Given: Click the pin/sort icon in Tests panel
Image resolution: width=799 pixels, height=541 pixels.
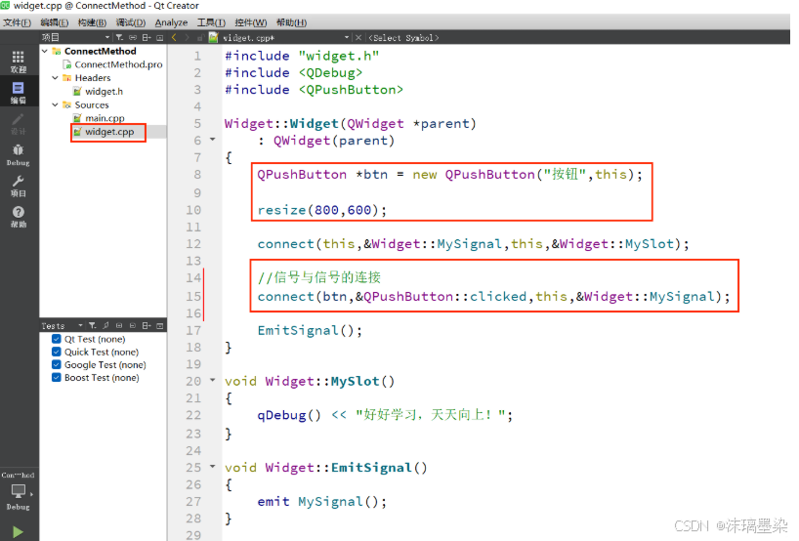Looking at the screenshot, I should (x=106, y=325).
